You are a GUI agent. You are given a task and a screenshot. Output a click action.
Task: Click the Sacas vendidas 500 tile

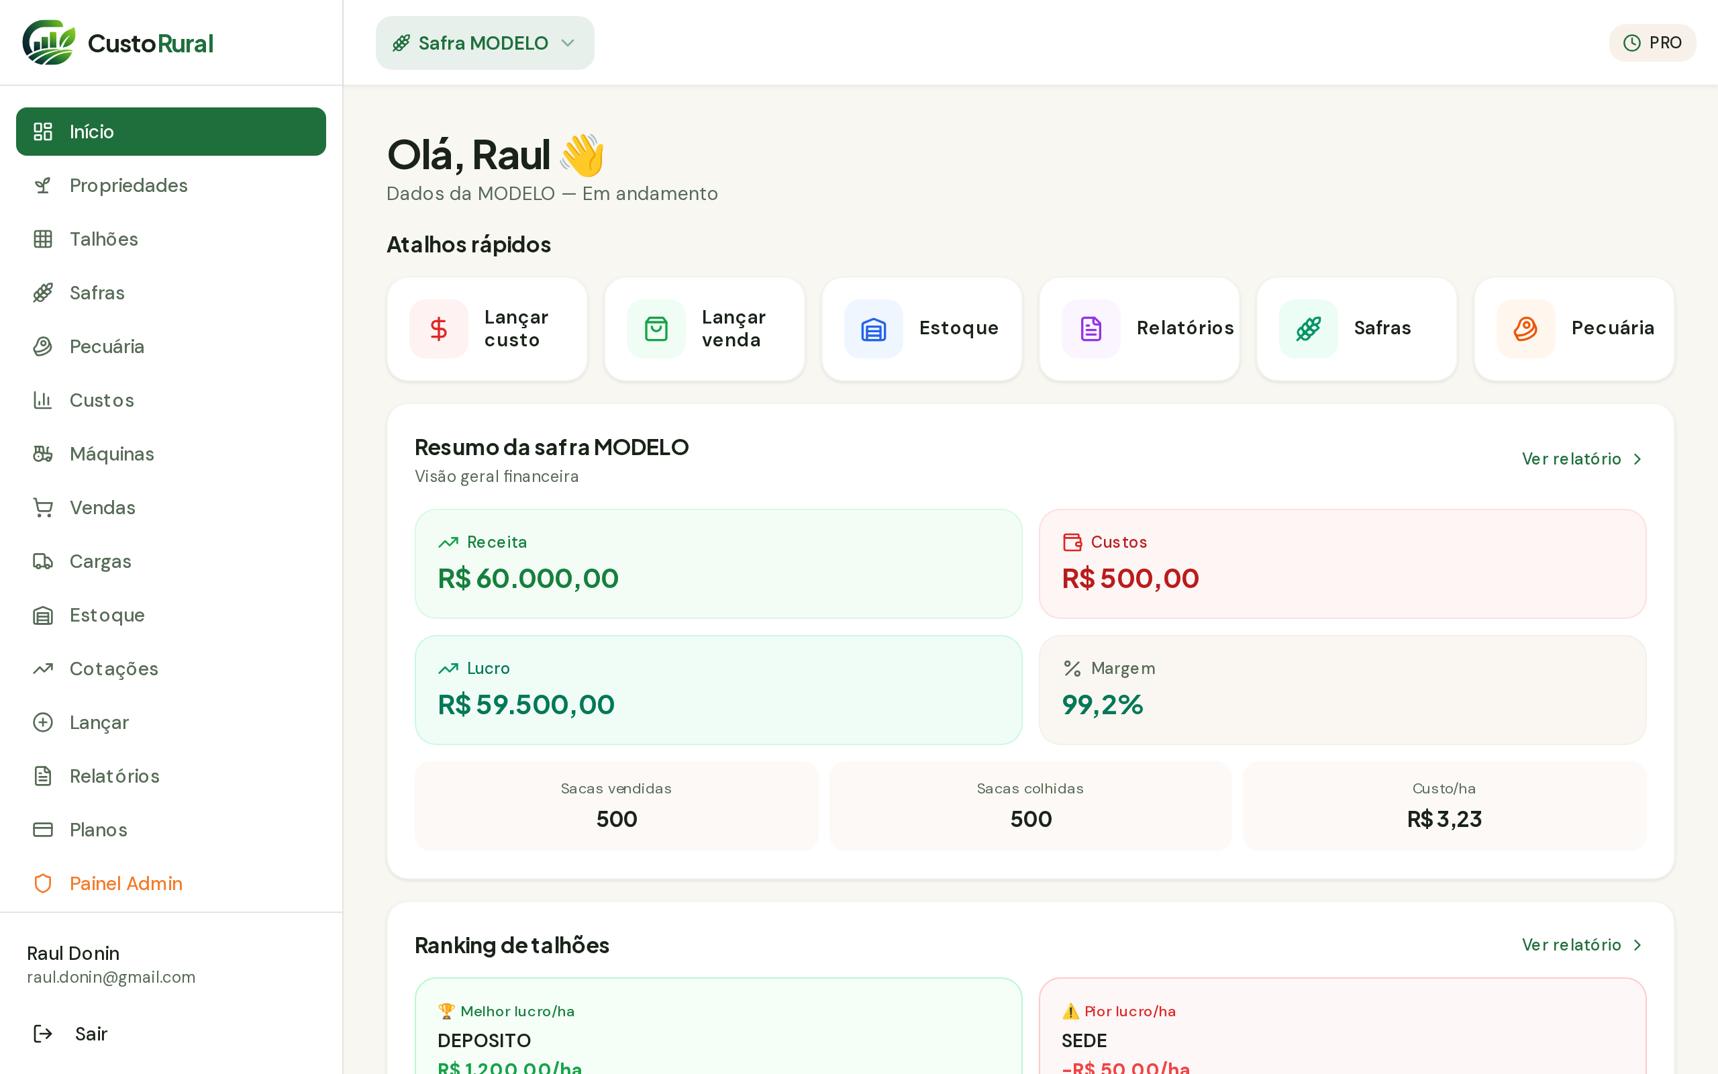coord(616,806)
